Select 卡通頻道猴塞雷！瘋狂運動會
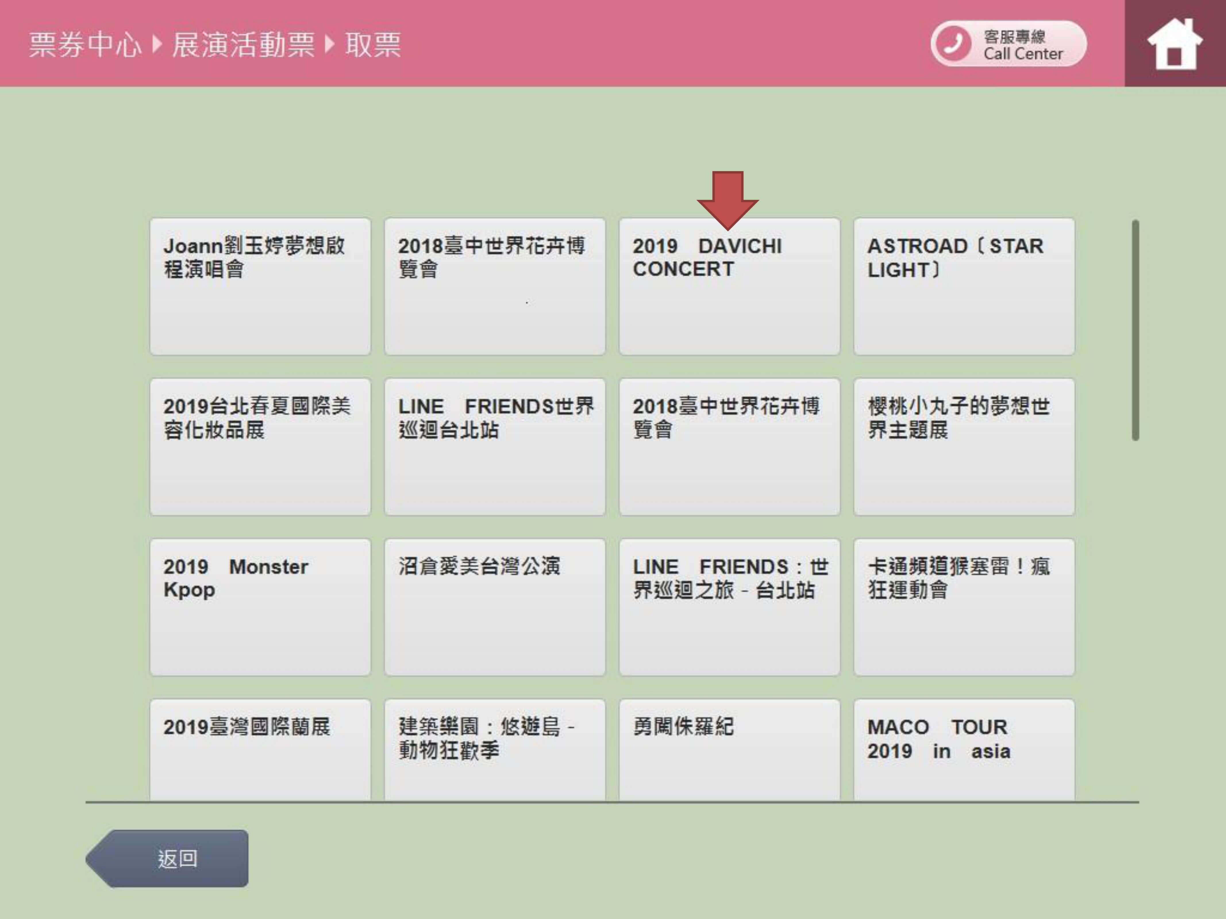1226x919 pixels. [964, 607]
